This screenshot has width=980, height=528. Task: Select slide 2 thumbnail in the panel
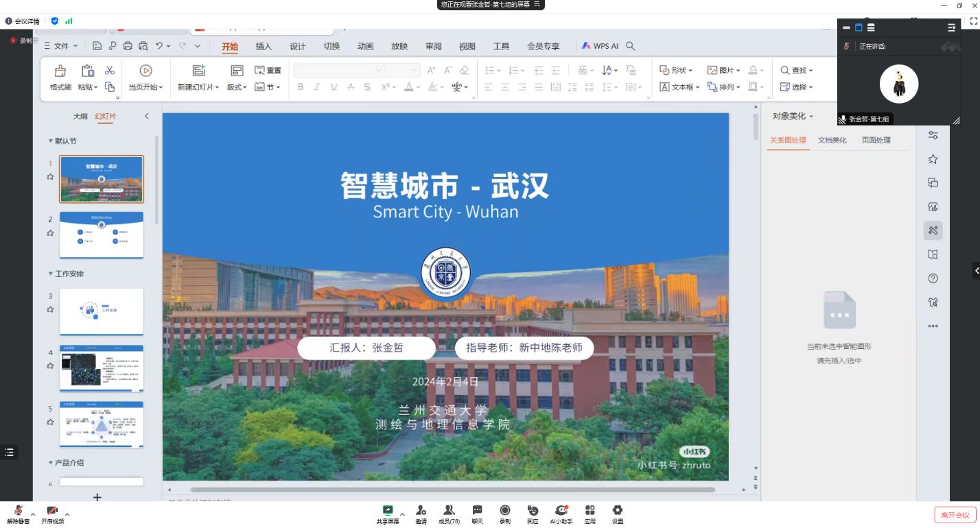coord(102,235)
